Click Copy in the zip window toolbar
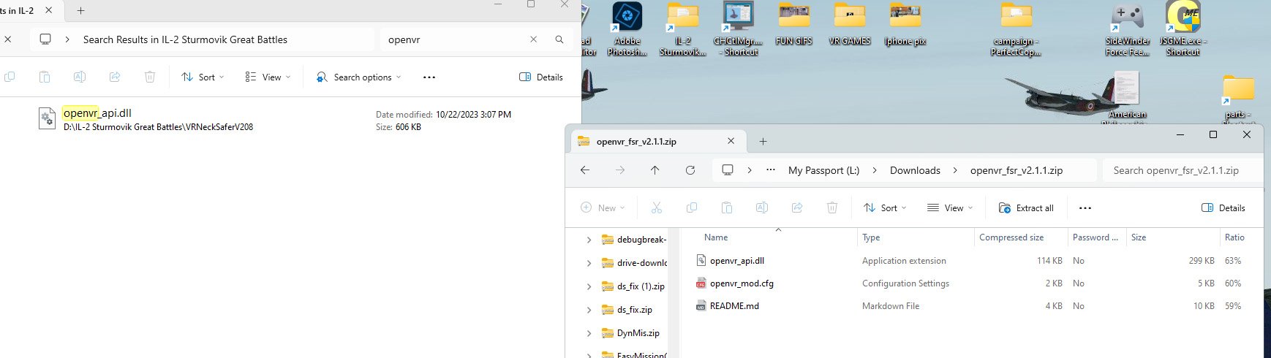This screenshot has width=1271, height=358. (692, 208)
